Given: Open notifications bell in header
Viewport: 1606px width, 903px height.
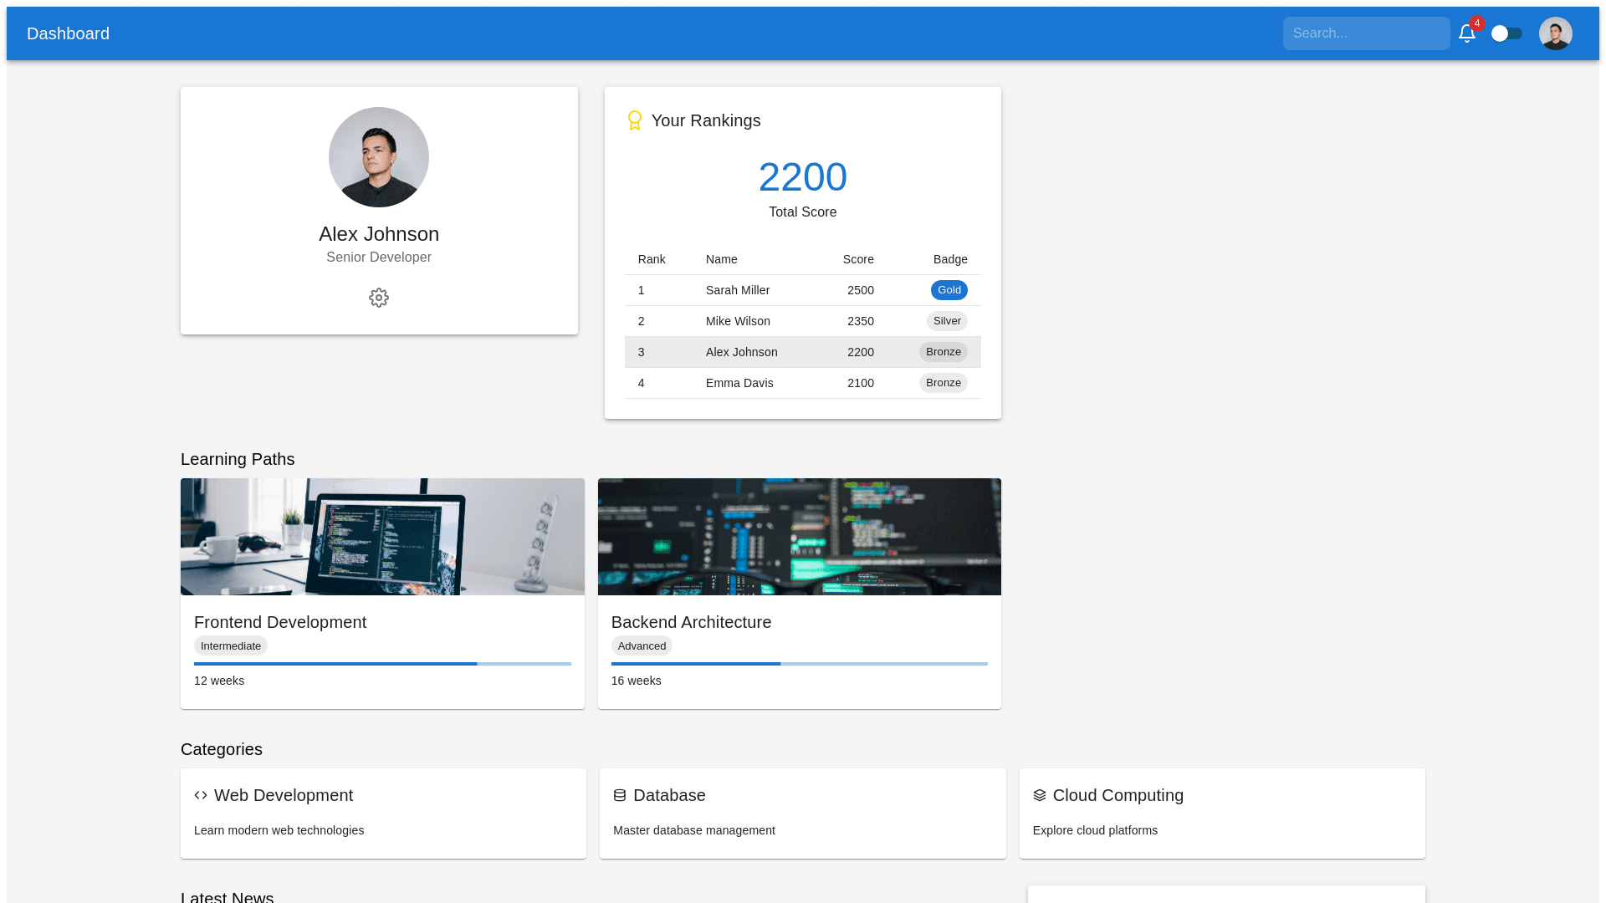Looking at the screenshot, I should coord(1466,33).
